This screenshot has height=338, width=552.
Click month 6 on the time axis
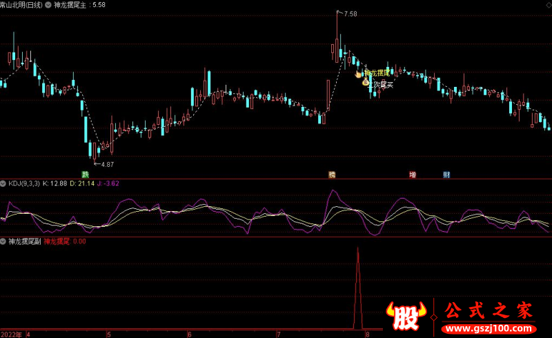point(189,335)
